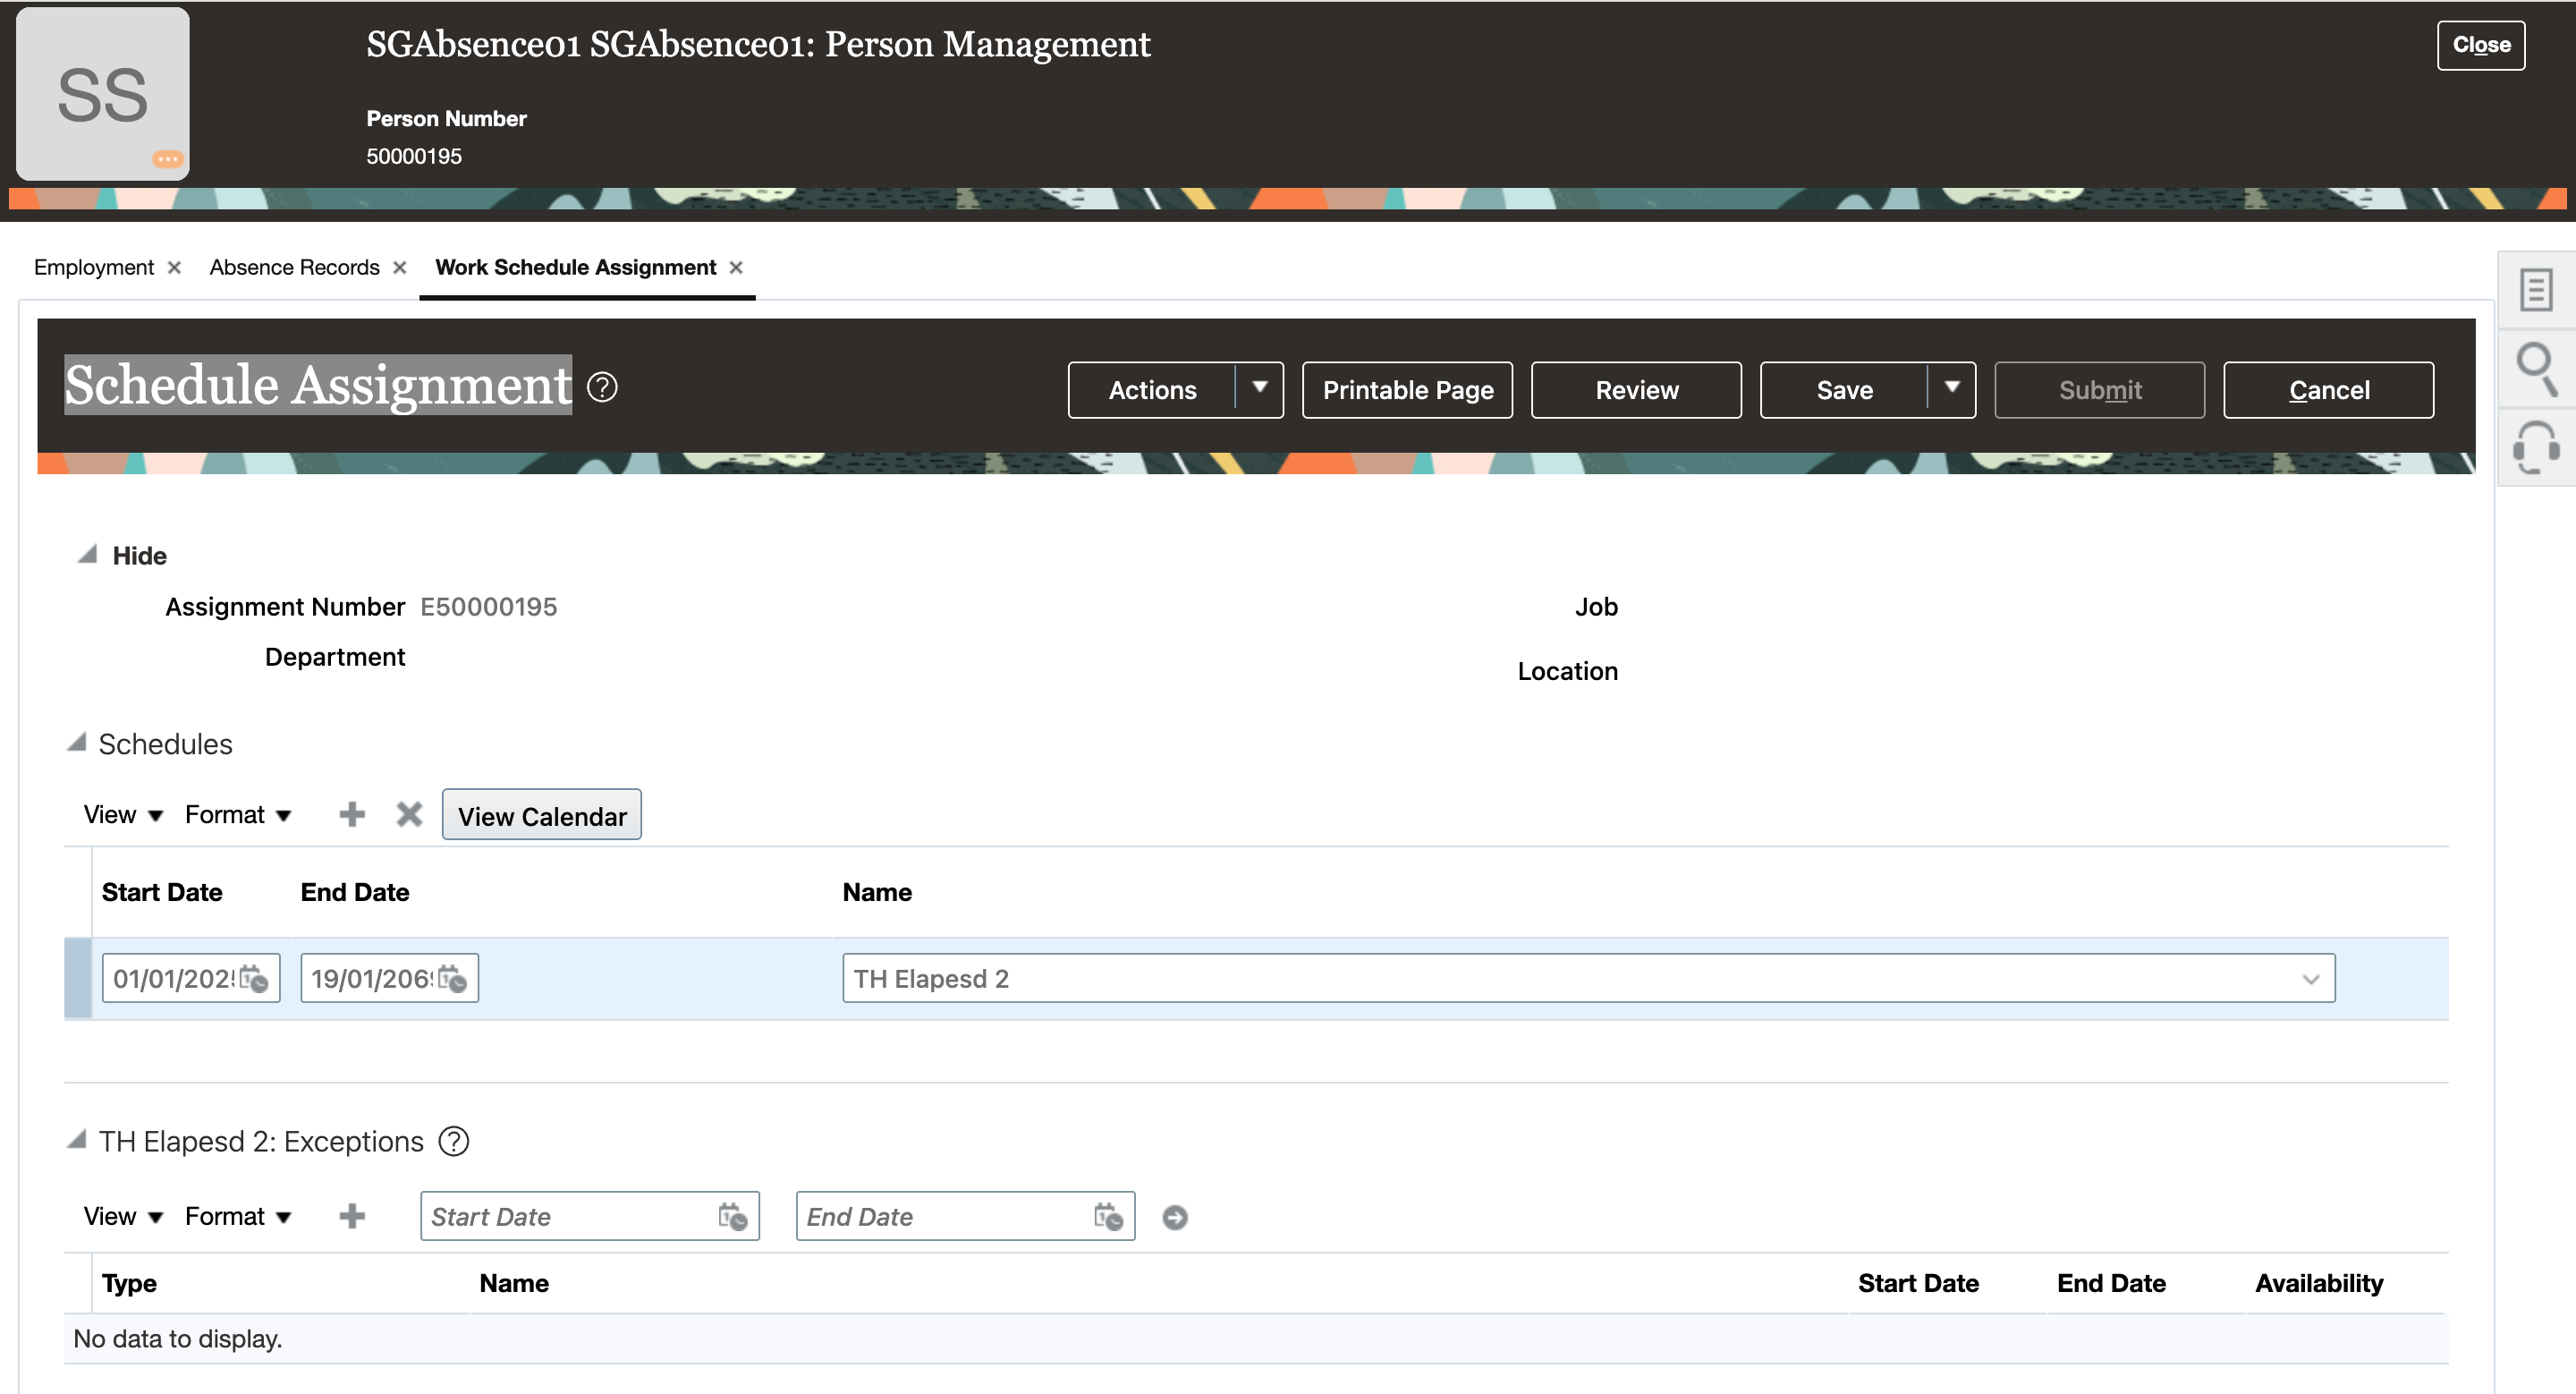Collapse the Hide details triangle
Screen dimensions: 2576x1394
(88, 555)
